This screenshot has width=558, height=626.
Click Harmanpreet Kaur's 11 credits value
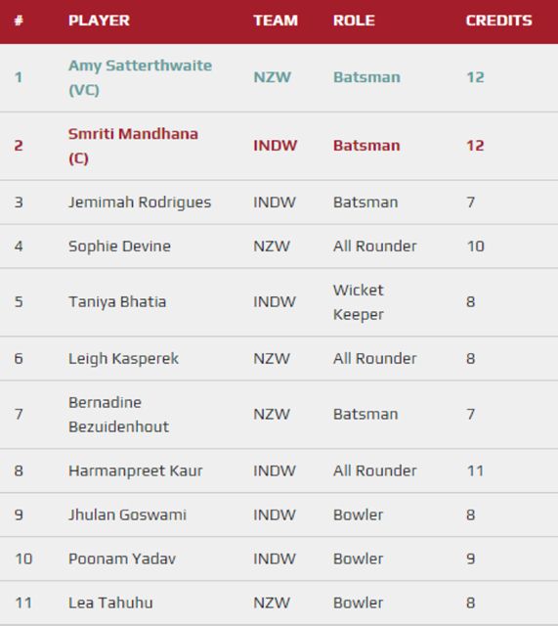(475, 471)
